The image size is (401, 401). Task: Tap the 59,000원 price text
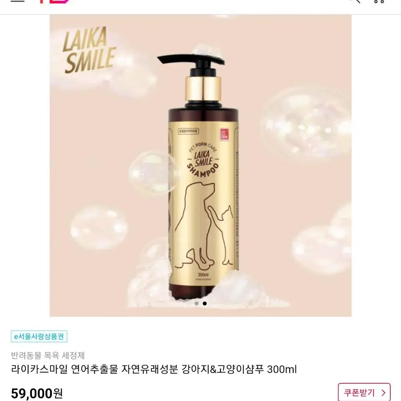[37, 393]
